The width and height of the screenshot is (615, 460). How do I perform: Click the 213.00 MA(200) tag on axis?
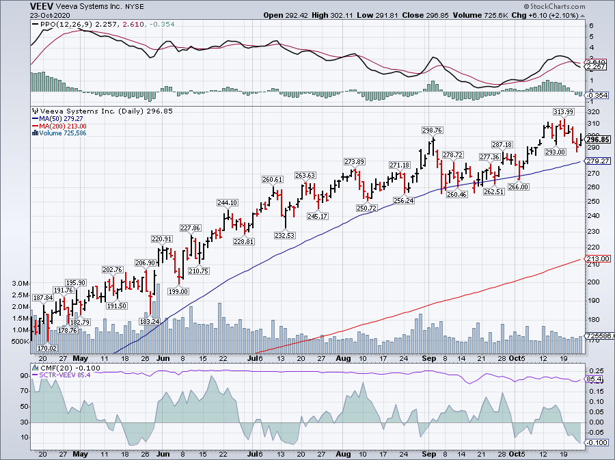coord(598,258)
